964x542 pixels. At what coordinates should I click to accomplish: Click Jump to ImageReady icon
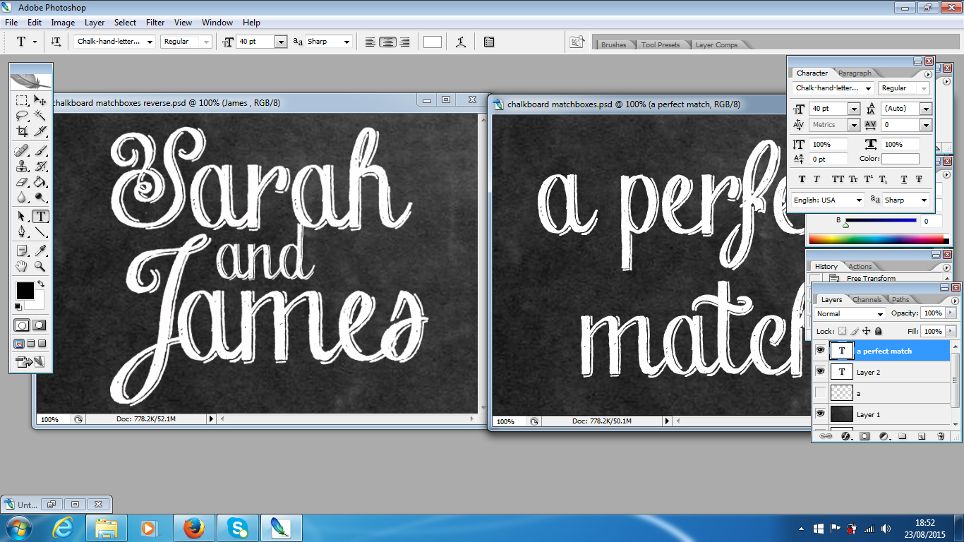coord(31,363)
